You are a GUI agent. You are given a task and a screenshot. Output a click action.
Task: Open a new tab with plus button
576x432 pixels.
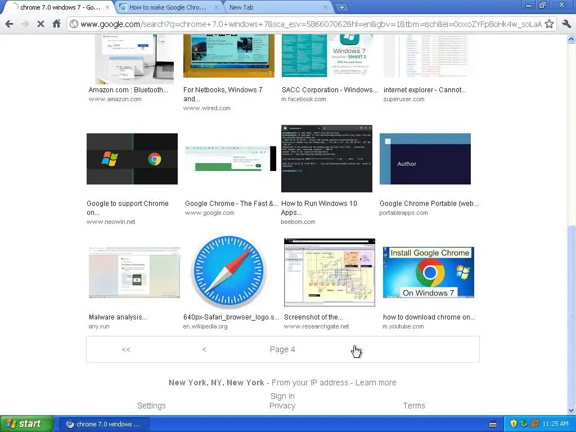pyautogui.click(x=341, y=7)
